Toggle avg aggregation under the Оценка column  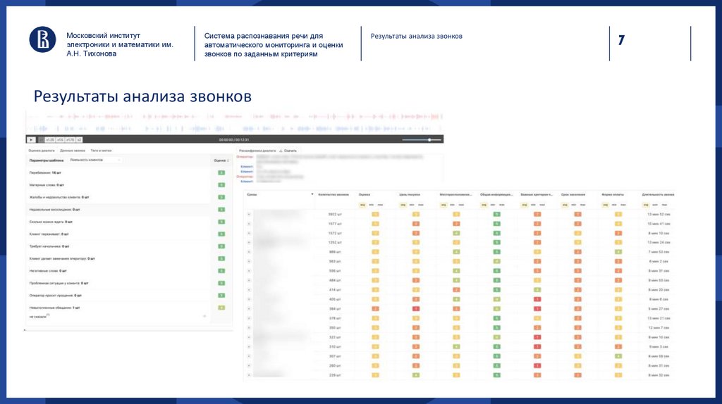tap(362, 205)
